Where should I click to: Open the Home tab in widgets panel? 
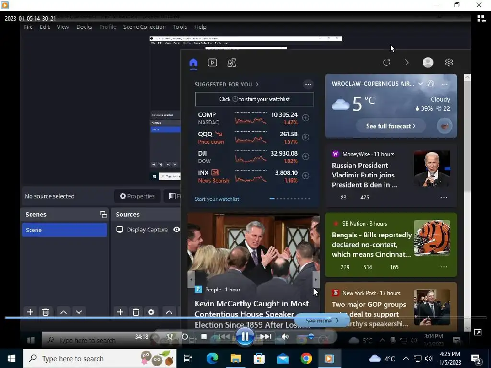[x=194, y=63]
